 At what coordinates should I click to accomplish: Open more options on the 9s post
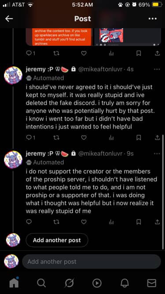(157, 154)
